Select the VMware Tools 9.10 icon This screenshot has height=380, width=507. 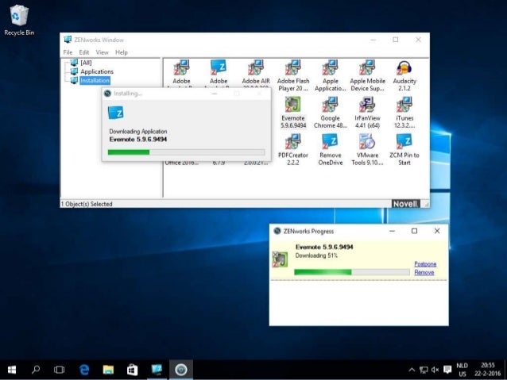point(367,150)
